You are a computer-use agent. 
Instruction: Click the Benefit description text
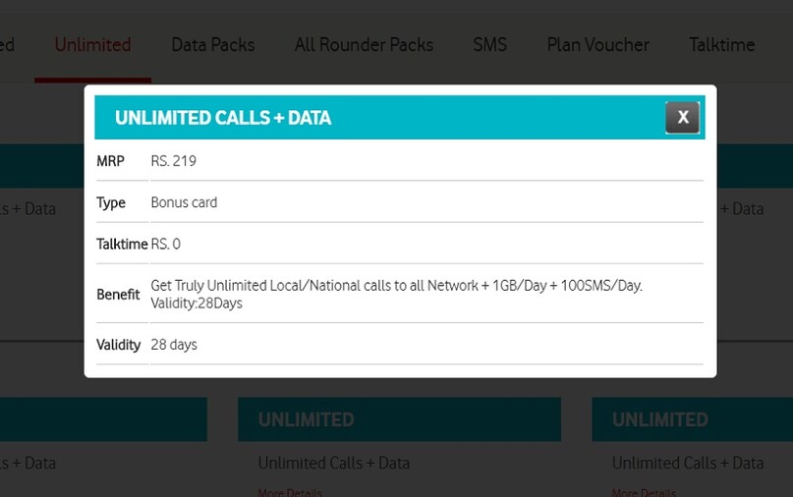(395, 294)
